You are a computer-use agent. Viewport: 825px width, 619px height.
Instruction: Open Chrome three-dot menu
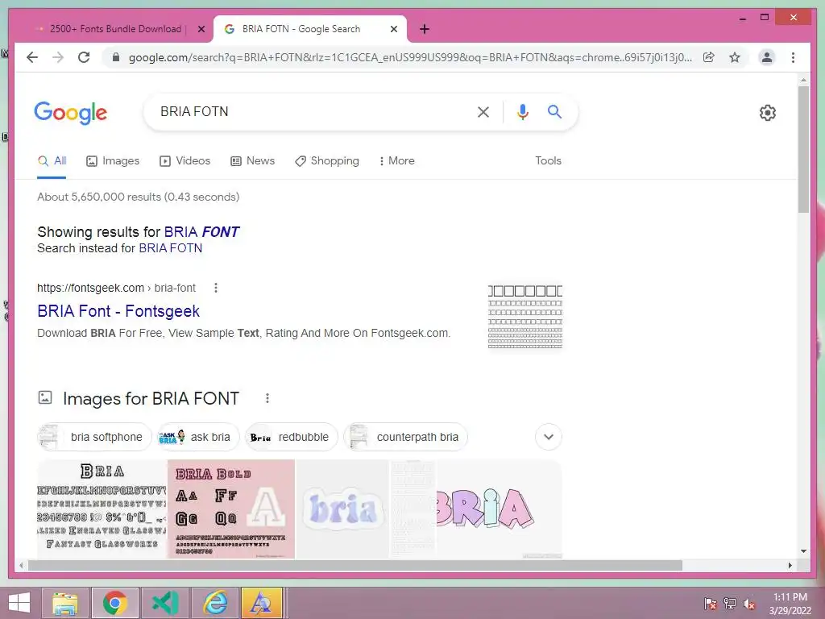(x=793, y=57)
